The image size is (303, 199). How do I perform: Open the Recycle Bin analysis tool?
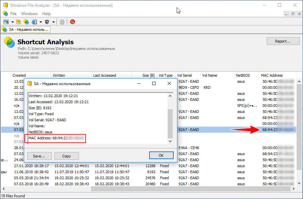point(47,22)
